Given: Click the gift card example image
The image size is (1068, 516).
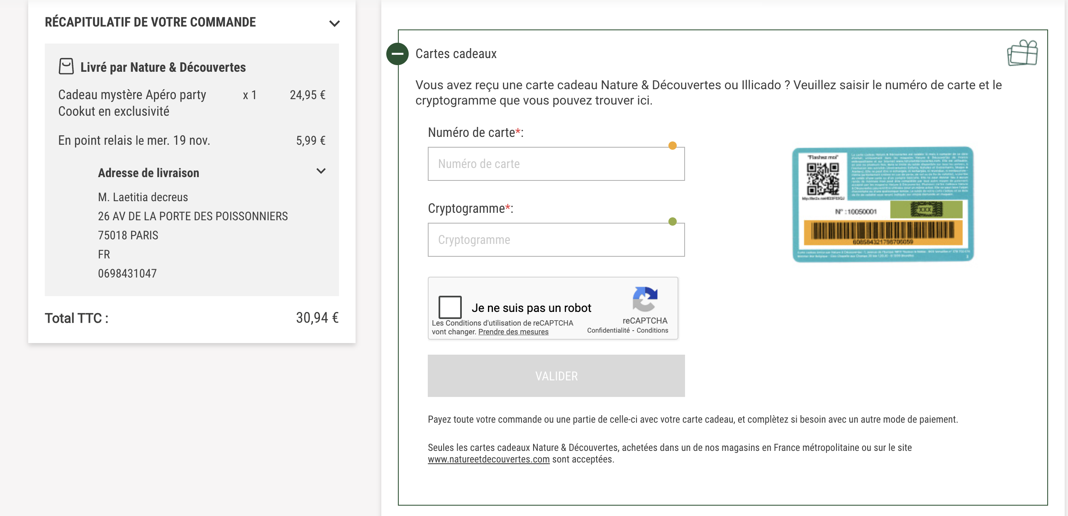Looking at the screenshot, I should click(883, 204).
